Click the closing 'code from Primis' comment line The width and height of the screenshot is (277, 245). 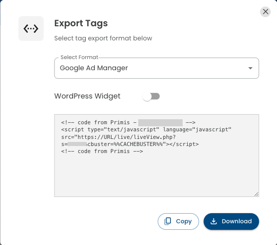pyautogui.click(x=102, y=152)
